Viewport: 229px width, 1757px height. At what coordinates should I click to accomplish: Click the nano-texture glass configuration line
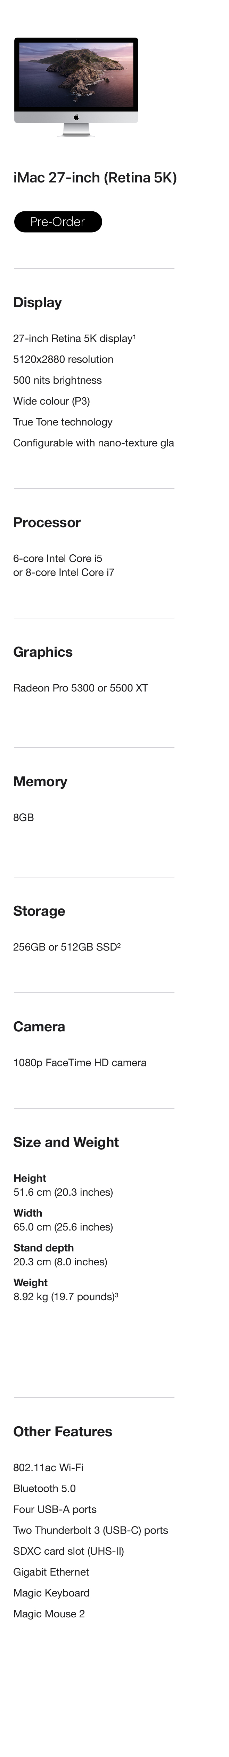[93, 443]
